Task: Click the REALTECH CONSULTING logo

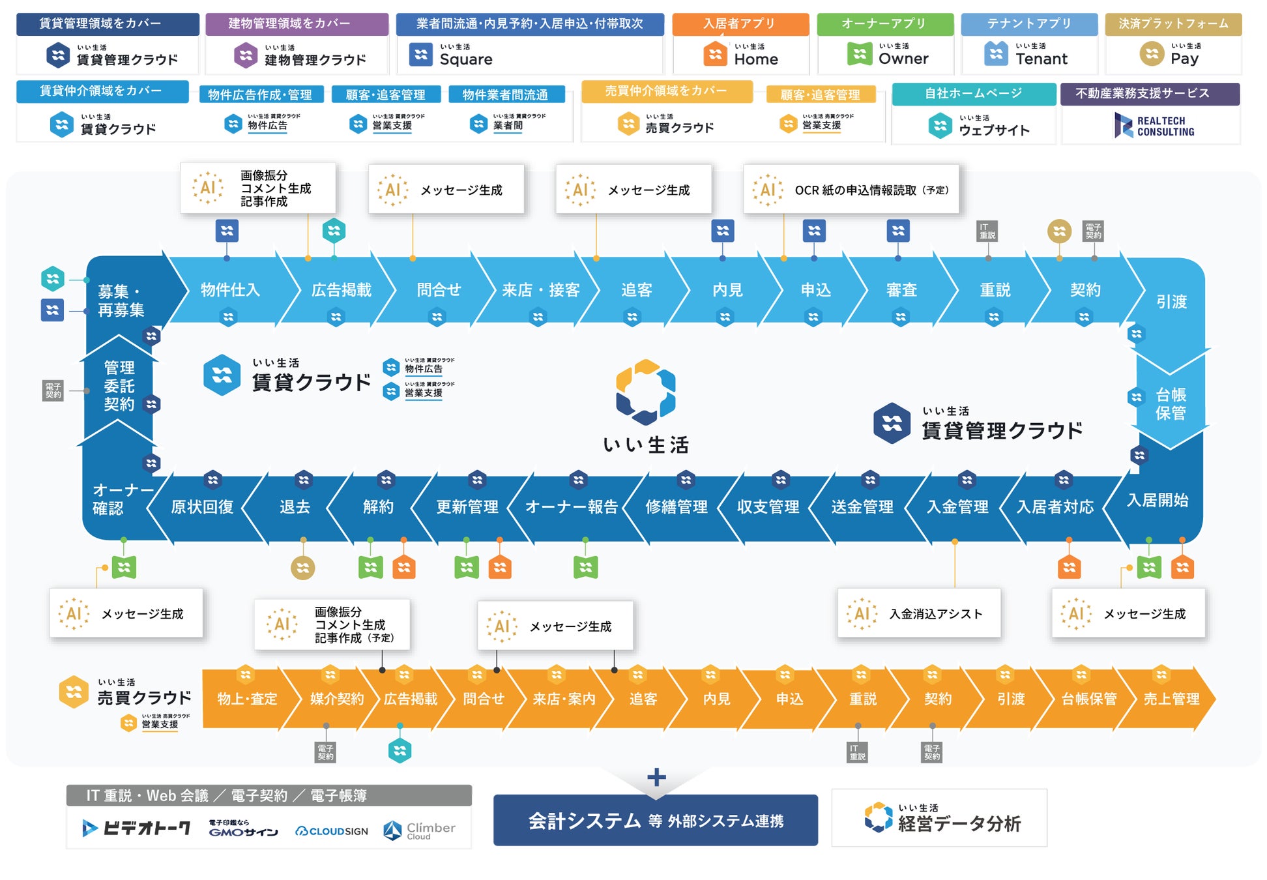Action: [1154, 126]
